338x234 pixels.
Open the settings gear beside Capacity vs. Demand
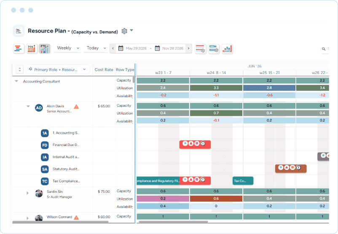coord(124,31)
